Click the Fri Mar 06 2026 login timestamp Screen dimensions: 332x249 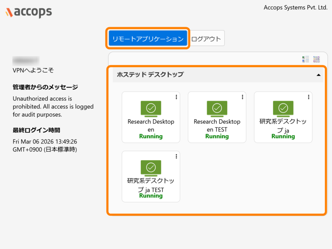[x=45, y=146]
